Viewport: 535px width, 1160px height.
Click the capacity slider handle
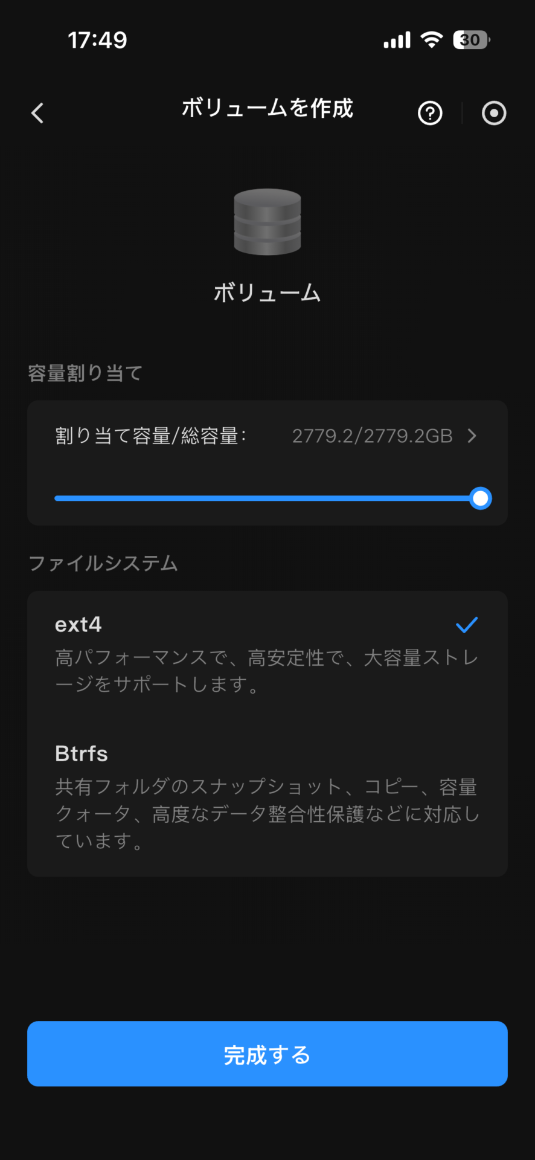coord(481,498)
